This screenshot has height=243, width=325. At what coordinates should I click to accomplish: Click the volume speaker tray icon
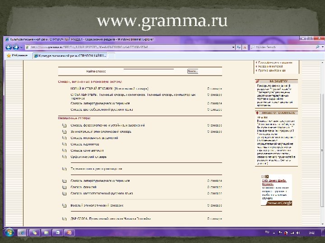coord(298,233)
